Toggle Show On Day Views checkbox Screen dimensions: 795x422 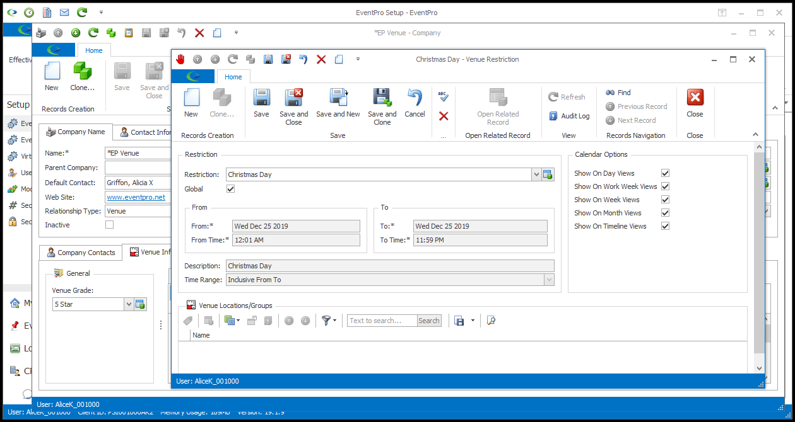click(x=665, y=173)
